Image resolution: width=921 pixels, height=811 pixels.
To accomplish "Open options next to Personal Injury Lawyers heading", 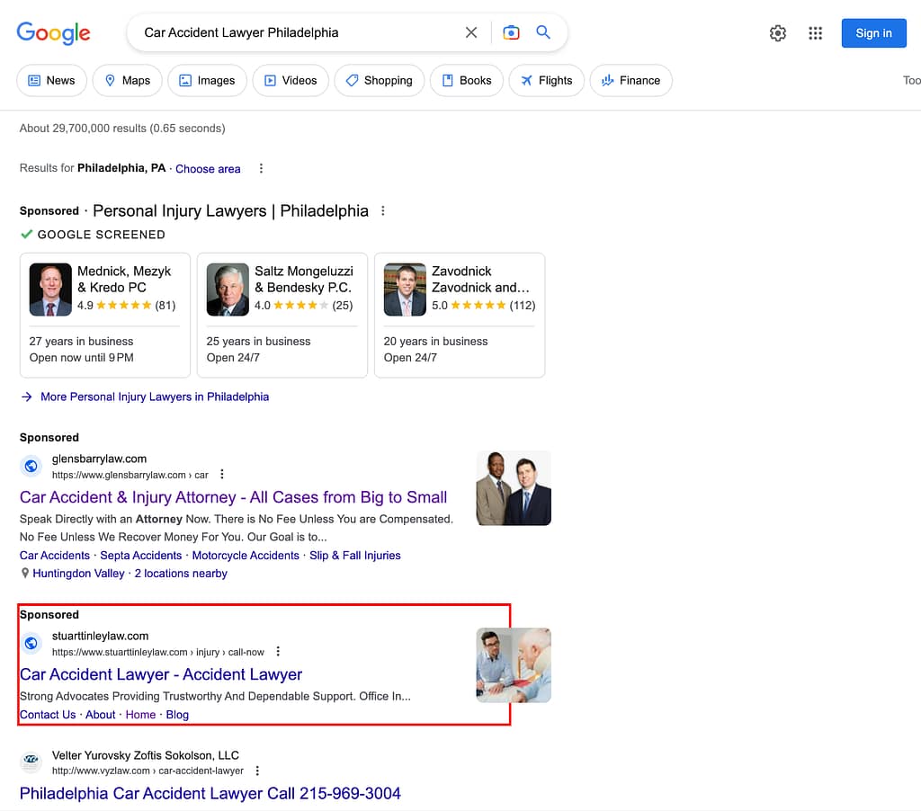I will (383, 210).
